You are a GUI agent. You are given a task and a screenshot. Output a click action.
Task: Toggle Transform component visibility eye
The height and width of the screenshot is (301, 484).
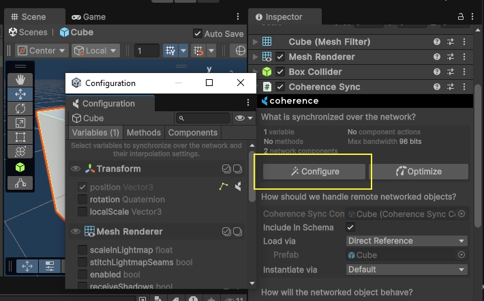click(x=75, y=169)
